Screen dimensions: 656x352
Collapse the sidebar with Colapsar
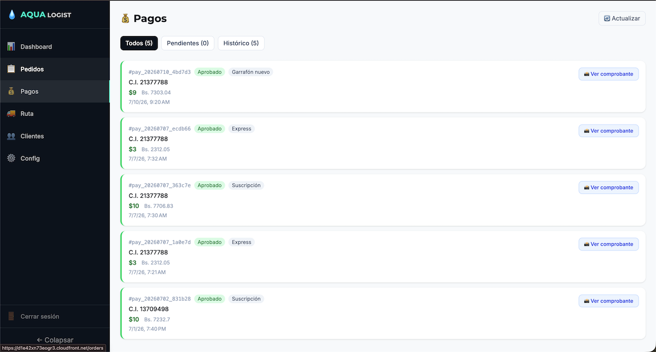55,340
